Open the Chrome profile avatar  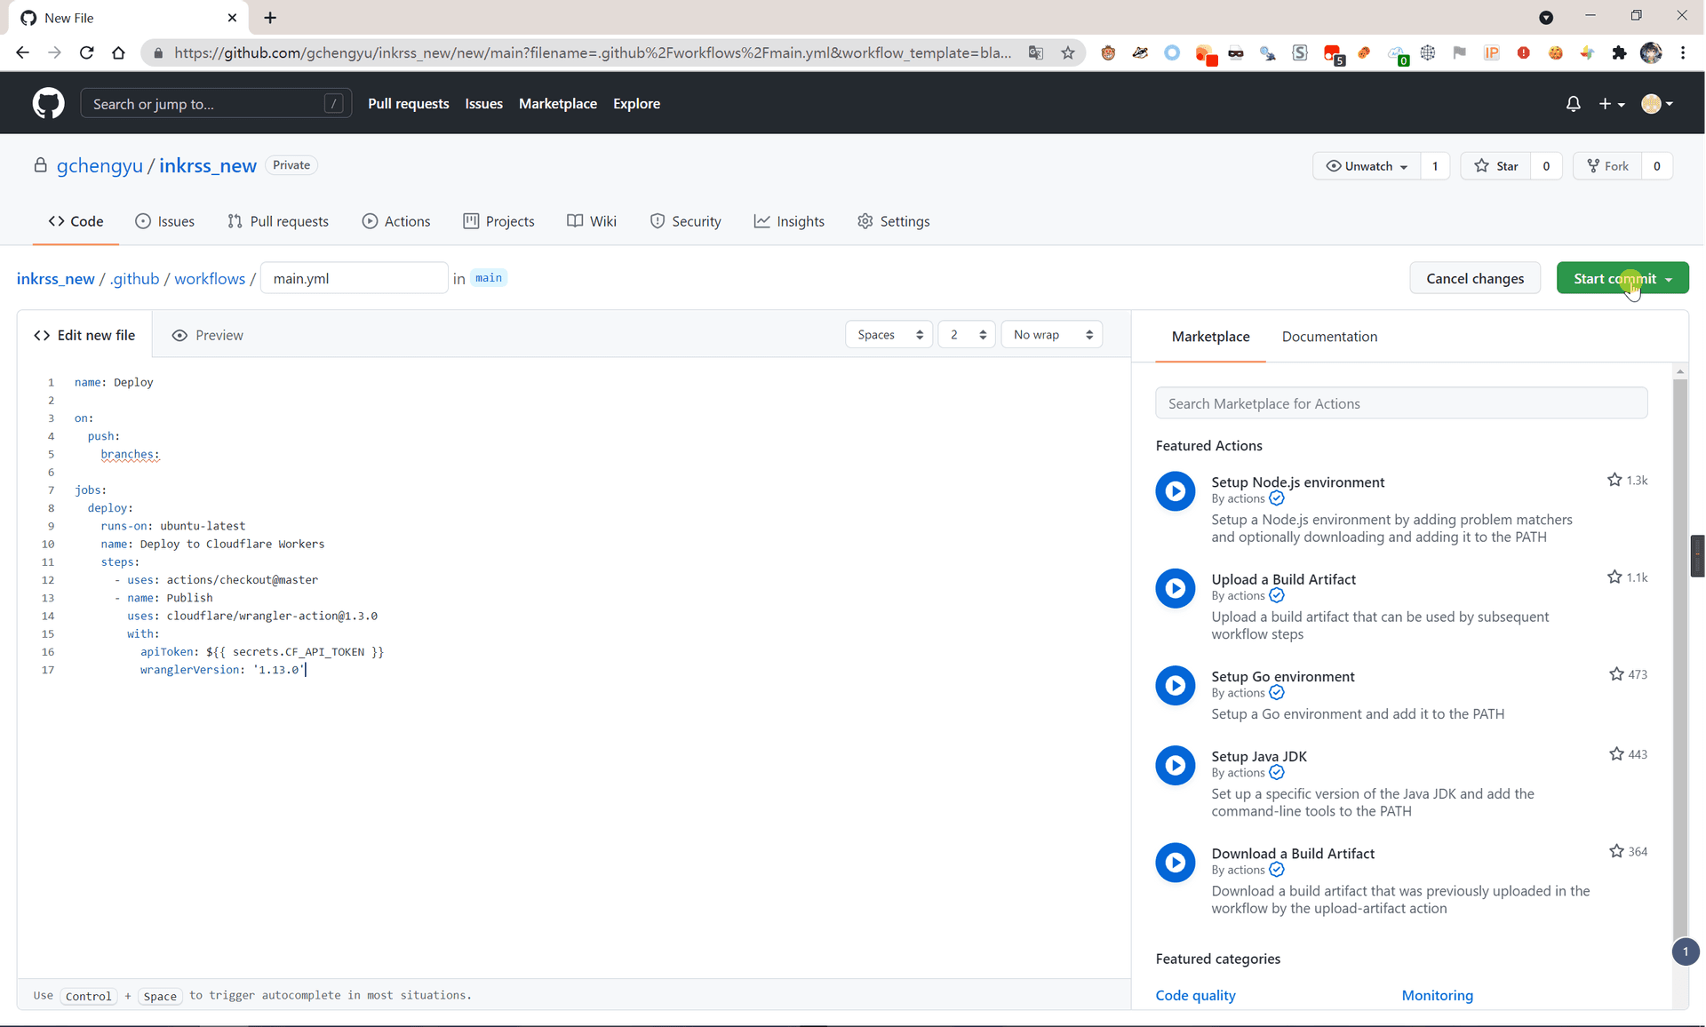(1651, 52)
